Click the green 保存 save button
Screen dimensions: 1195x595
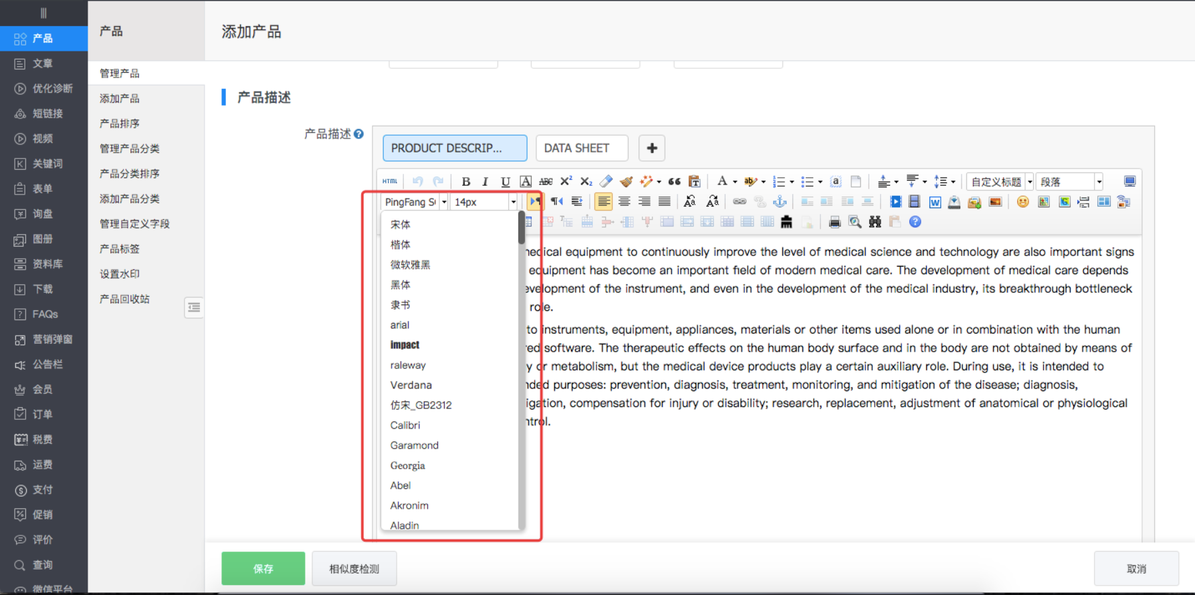(x=263, y=568)
